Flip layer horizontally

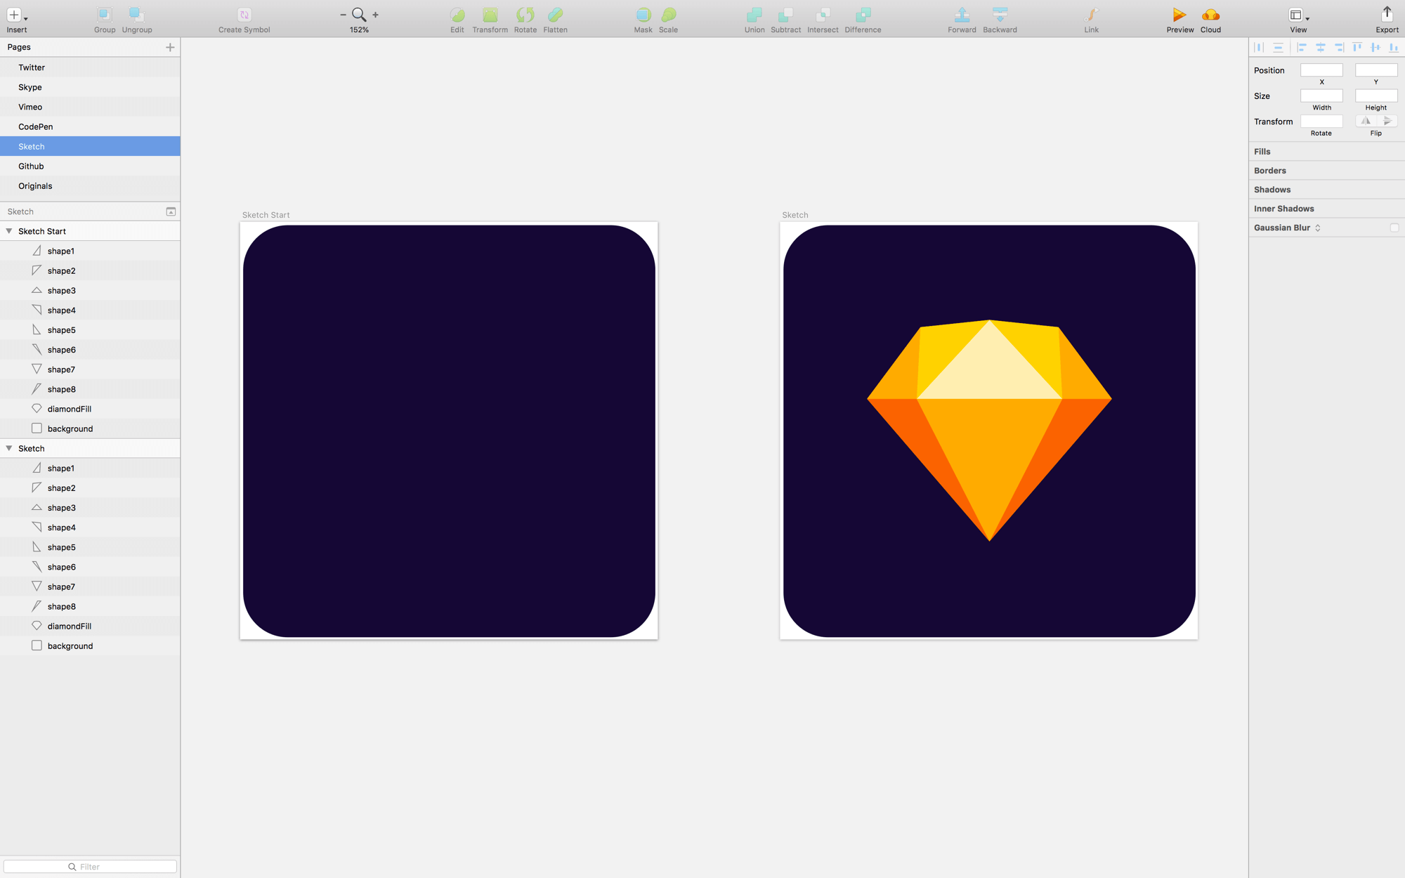(x=1366, y=121)
